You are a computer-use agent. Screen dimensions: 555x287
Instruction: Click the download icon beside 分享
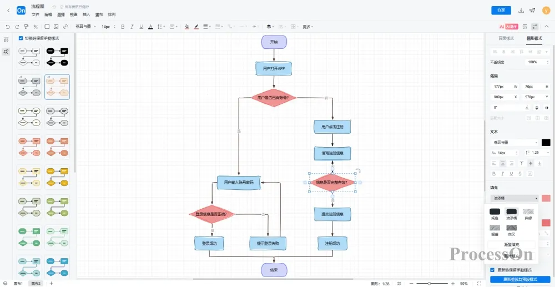(x=521, y=10)
